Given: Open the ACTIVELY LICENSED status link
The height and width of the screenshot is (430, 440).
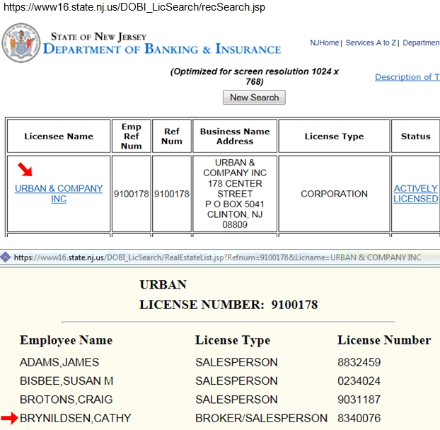Looking at the screenshot, I should 415,194.
